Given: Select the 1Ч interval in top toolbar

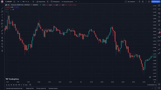Looking at the screenshot, I should click(x=26, y=2).
